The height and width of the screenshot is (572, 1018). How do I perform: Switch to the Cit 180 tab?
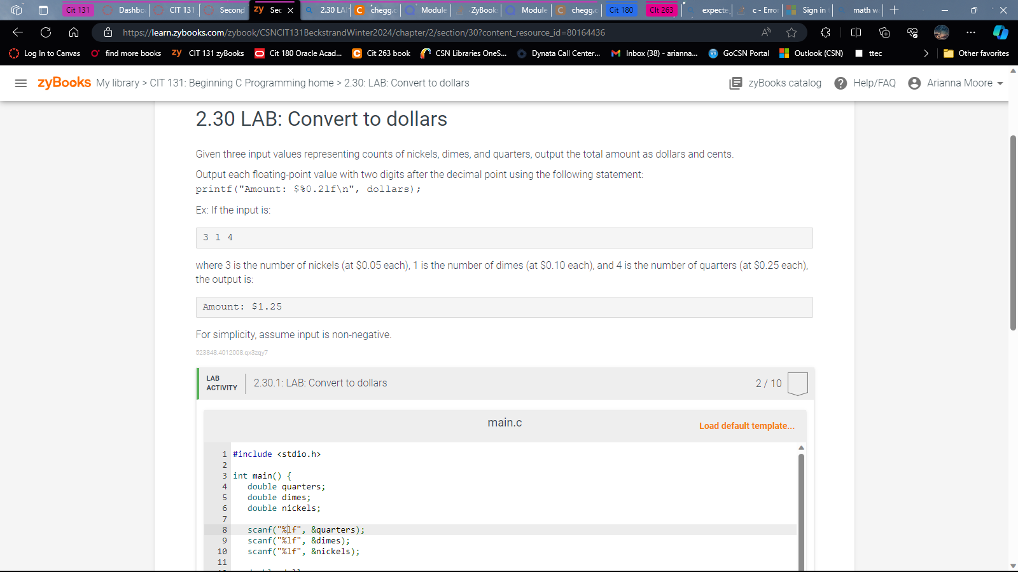620,10
